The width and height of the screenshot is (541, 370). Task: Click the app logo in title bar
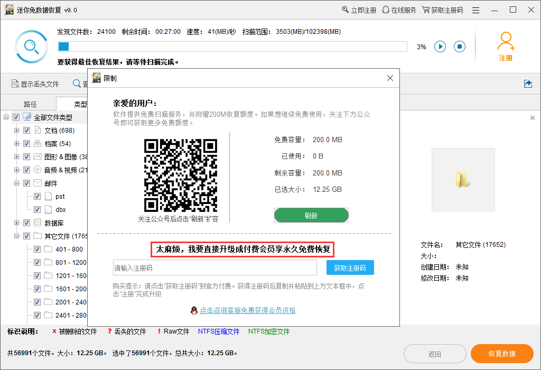pyautogui.click(x=9, y=10)
